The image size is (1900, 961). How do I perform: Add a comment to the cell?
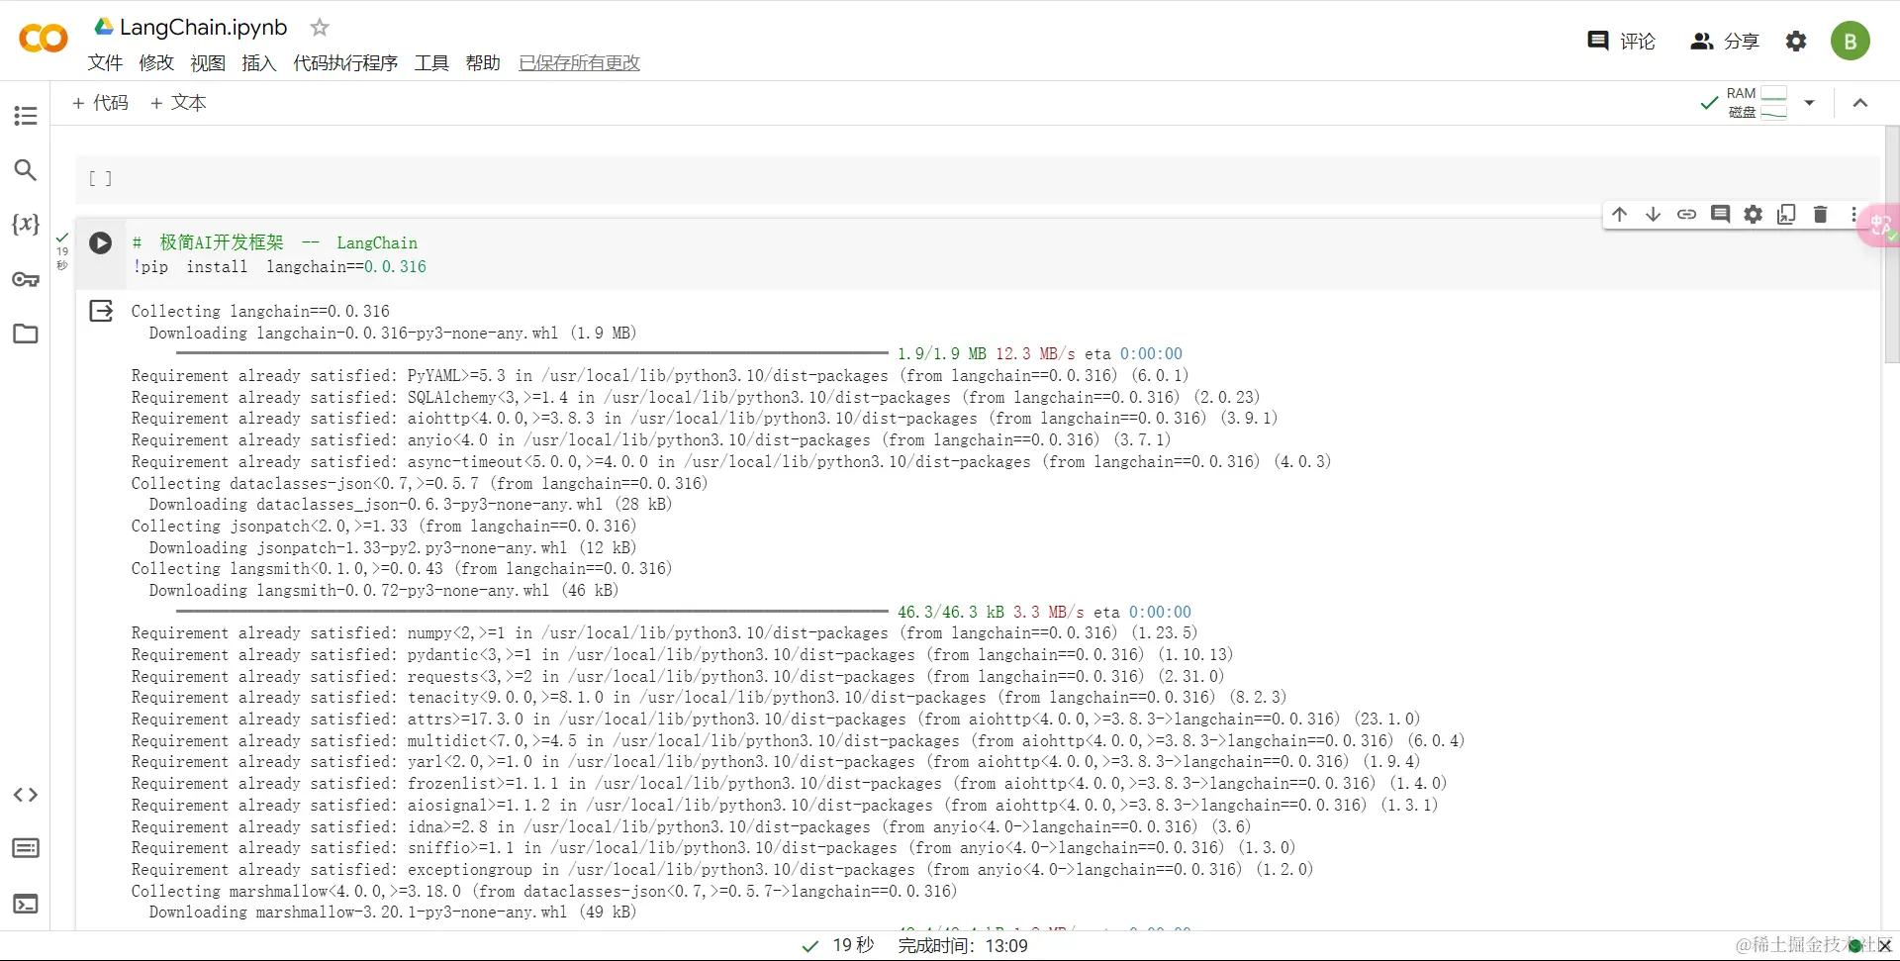(x=1721, y=215)
